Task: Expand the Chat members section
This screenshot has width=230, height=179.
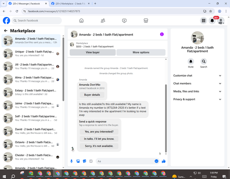Action: [197, 83]
